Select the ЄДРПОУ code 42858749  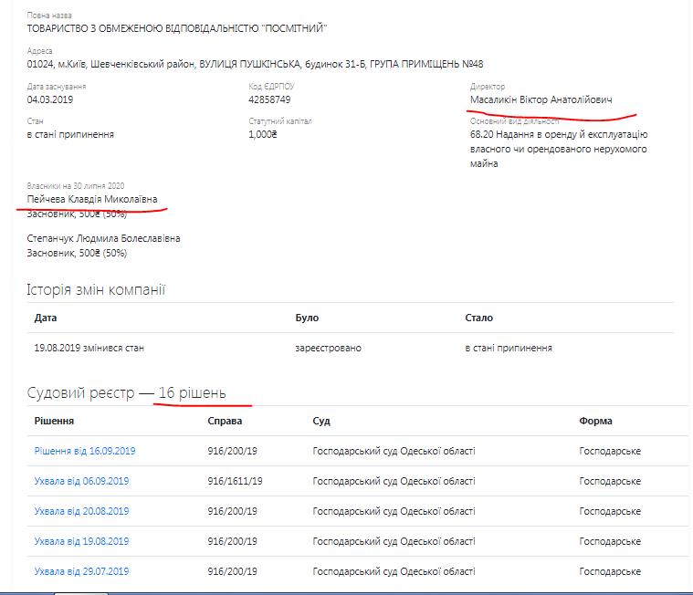click(269, 99)
